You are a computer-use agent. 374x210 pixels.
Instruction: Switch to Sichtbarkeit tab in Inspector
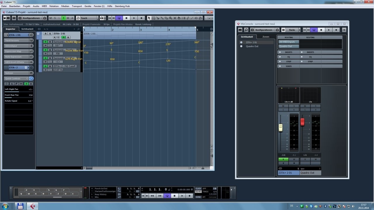pyautogui.click(x=27, y=29)
